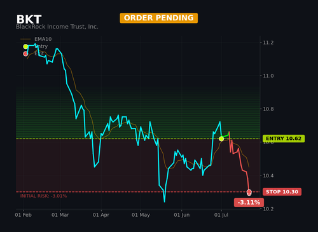The height and width of the screenshot is (232, 318).
Task: Click the 01 May axis label
Action: pos(141,215)
